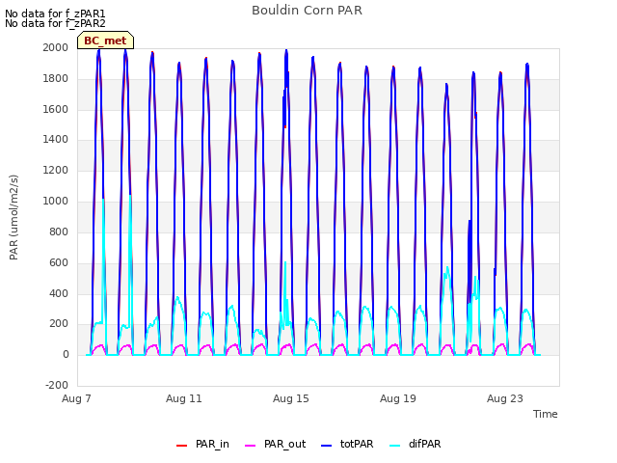
Task: Click the 0 y-axis tick label
Action: point(66,354)
